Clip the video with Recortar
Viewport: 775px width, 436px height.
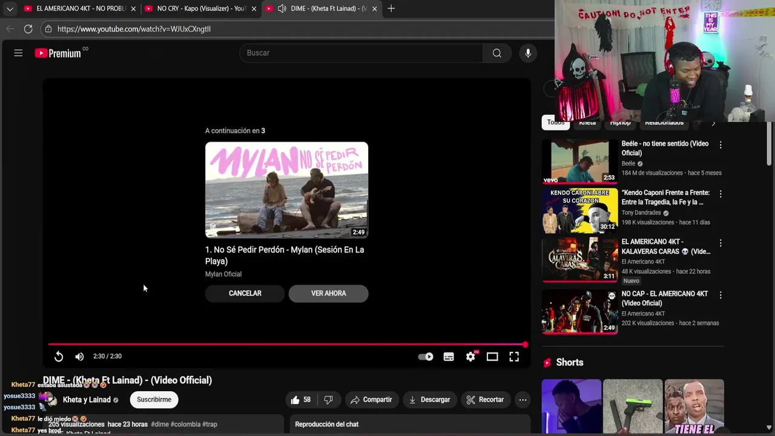pyautogui.click(x=485, y=400)
